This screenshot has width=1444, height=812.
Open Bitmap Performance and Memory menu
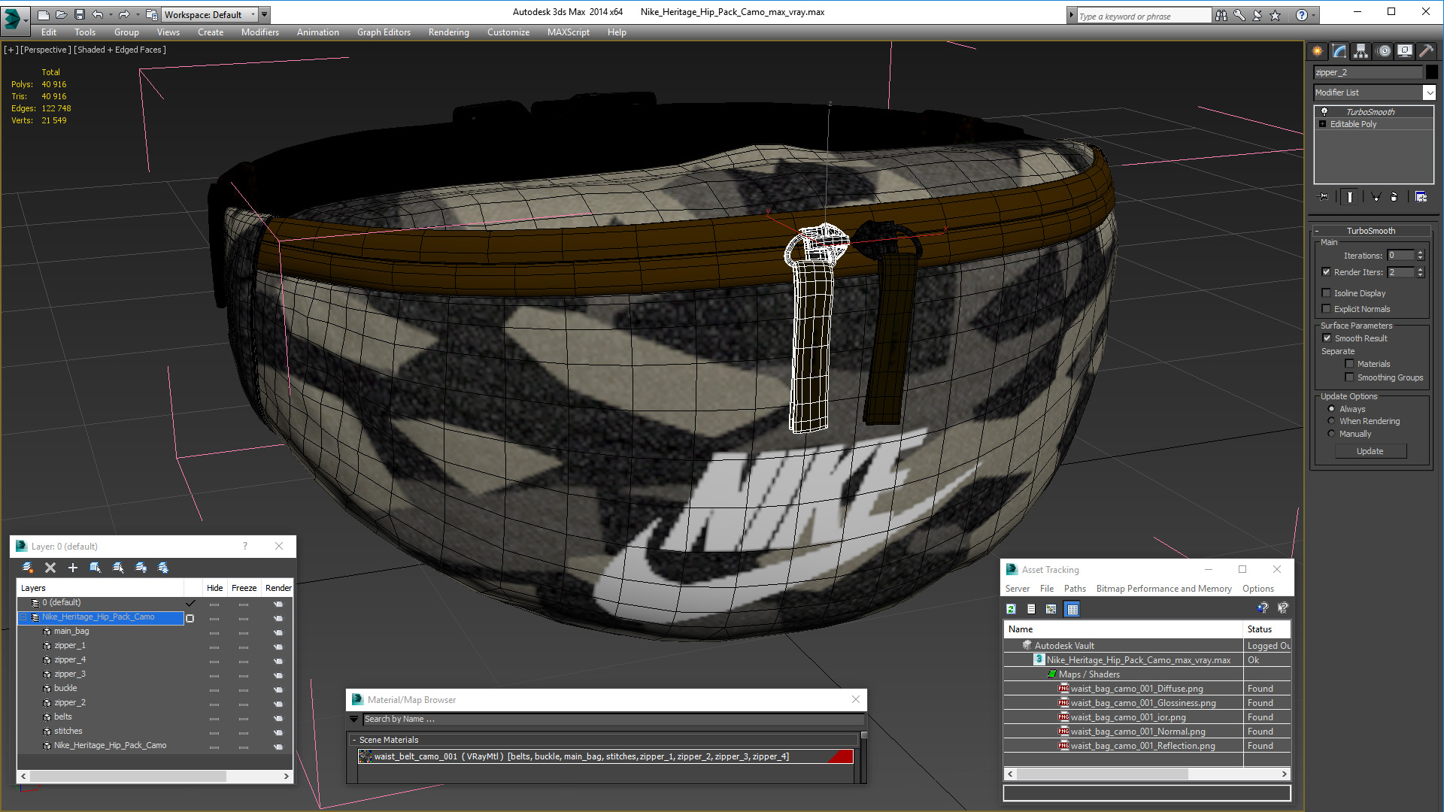tap(1163, 589)
